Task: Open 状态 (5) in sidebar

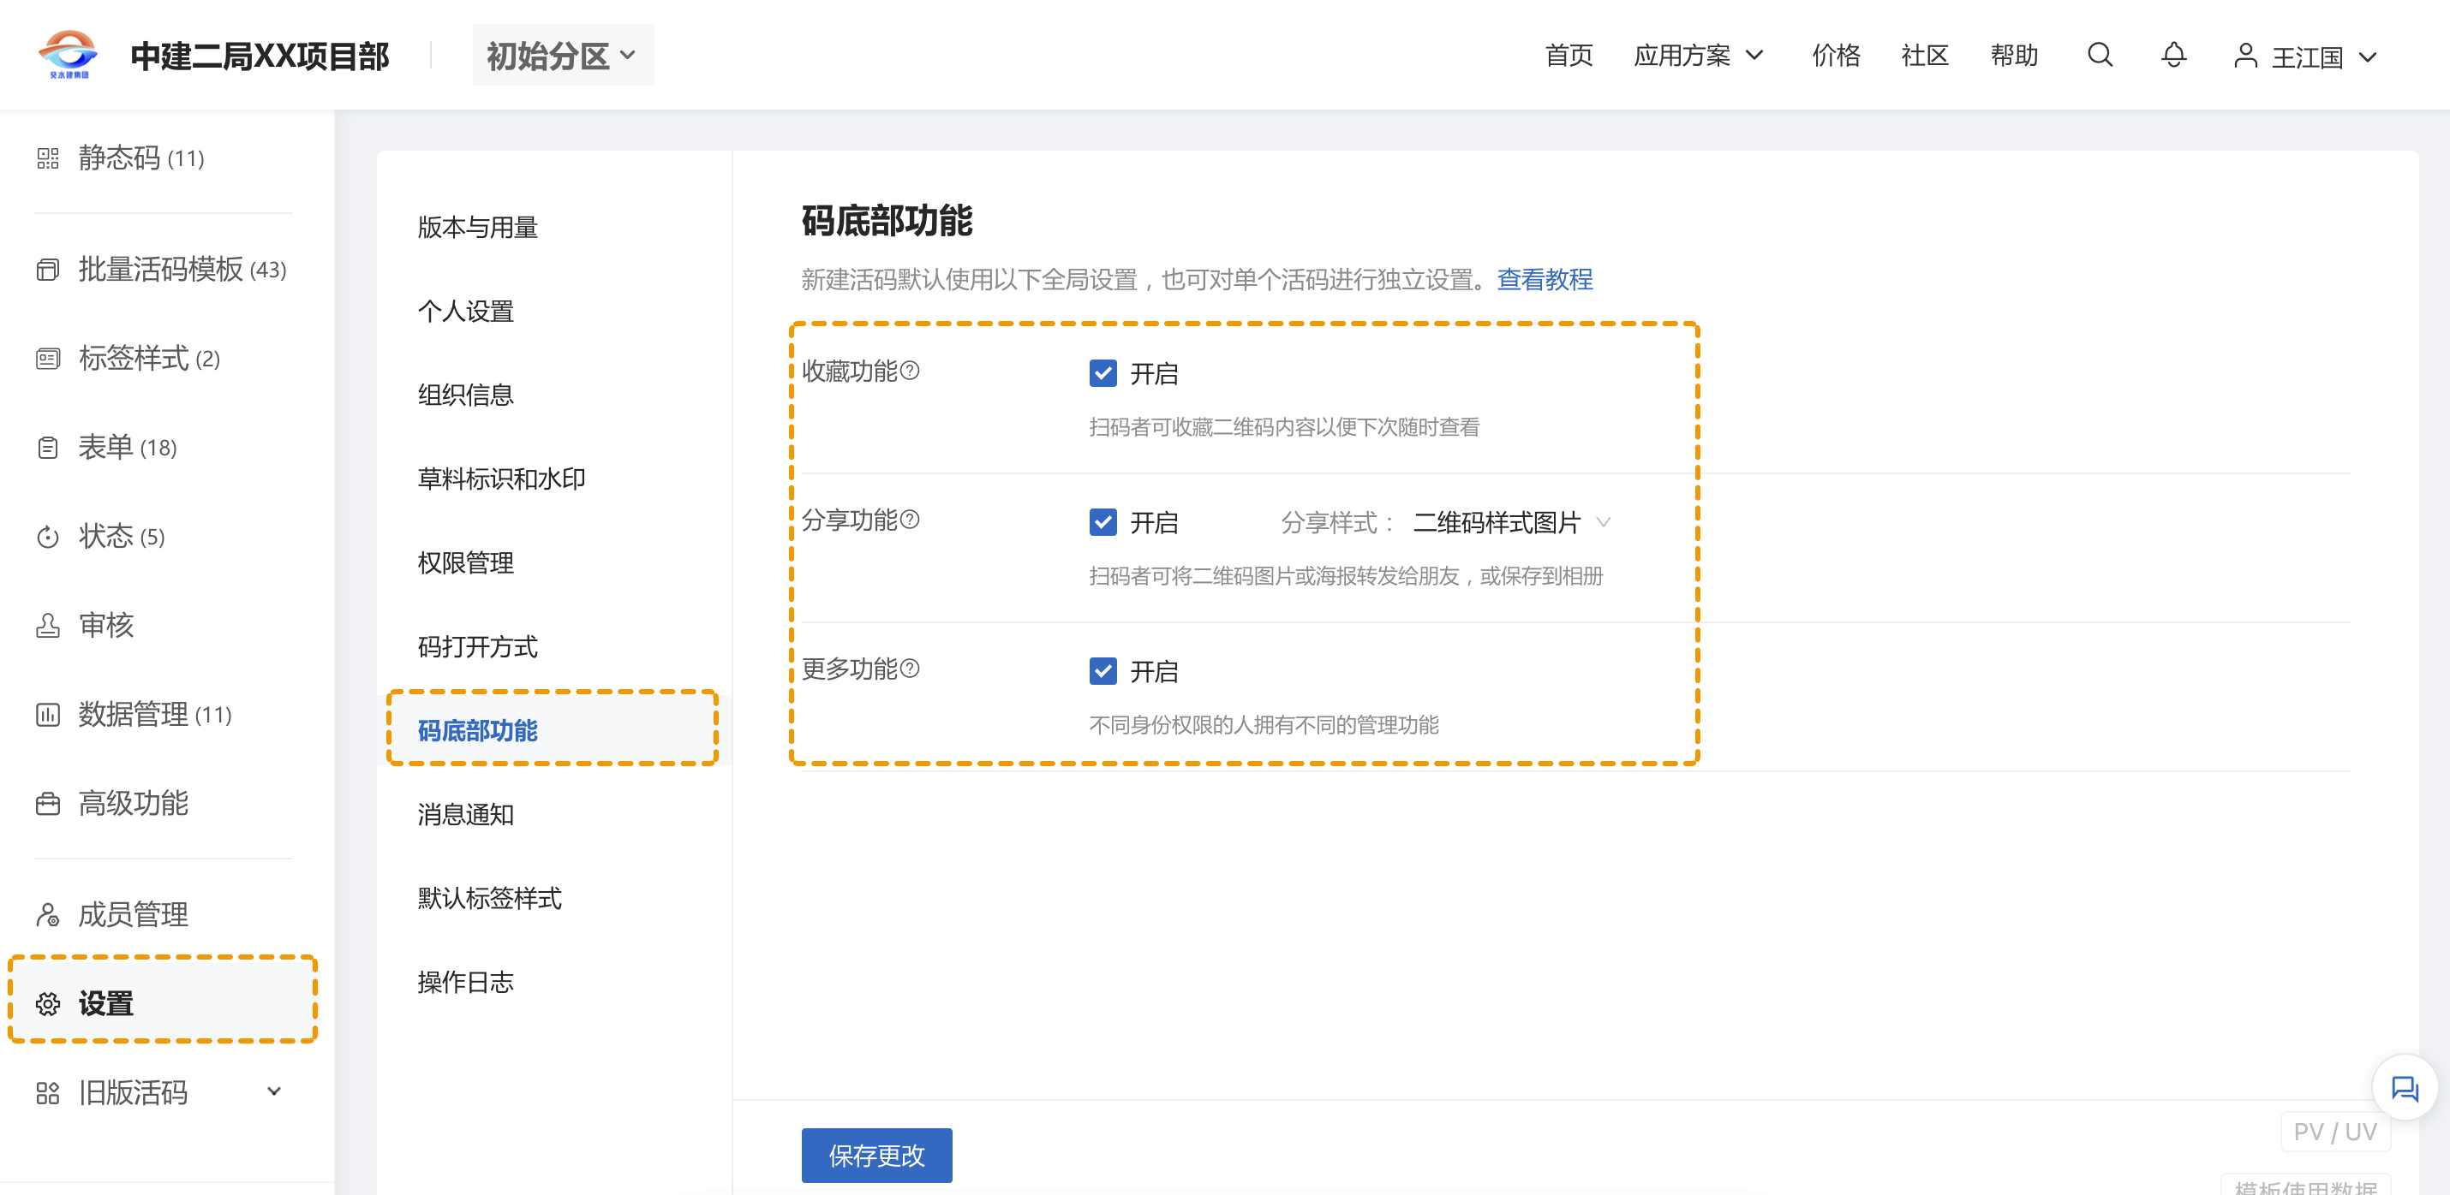Action: [x=121, y=537]
